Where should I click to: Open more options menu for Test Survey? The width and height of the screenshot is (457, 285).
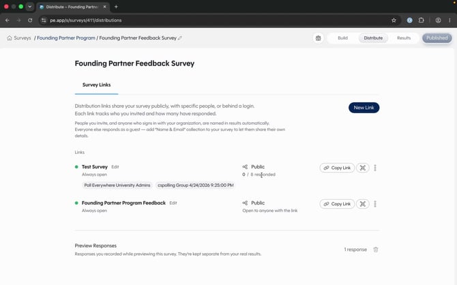375,168
